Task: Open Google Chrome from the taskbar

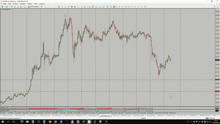Action: pyautogui.click(x=50, y=122)
